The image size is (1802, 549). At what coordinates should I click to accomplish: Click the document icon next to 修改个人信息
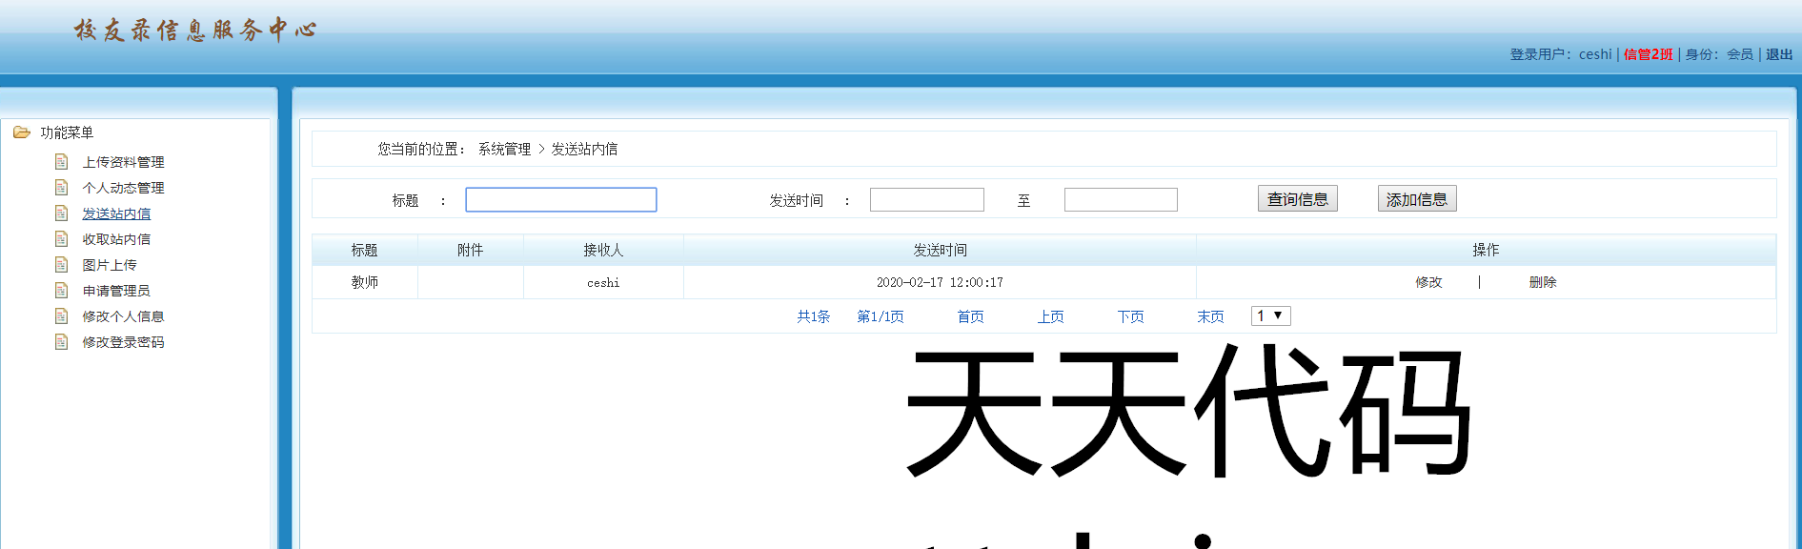[62, 316]
